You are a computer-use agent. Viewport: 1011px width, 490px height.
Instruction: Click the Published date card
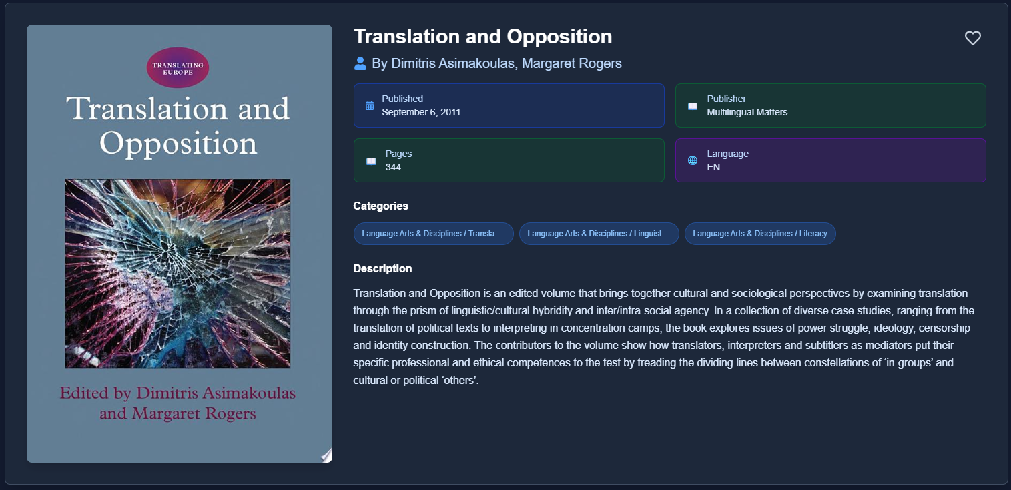pyautogui.click(x=509, y=105)
